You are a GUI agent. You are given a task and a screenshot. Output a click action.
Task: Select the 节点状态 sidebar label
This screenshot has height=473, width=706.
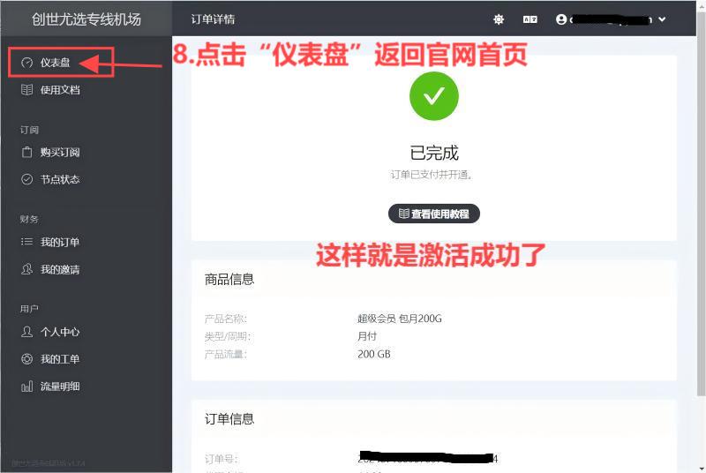pyautogui.click(x=60, y=179)
